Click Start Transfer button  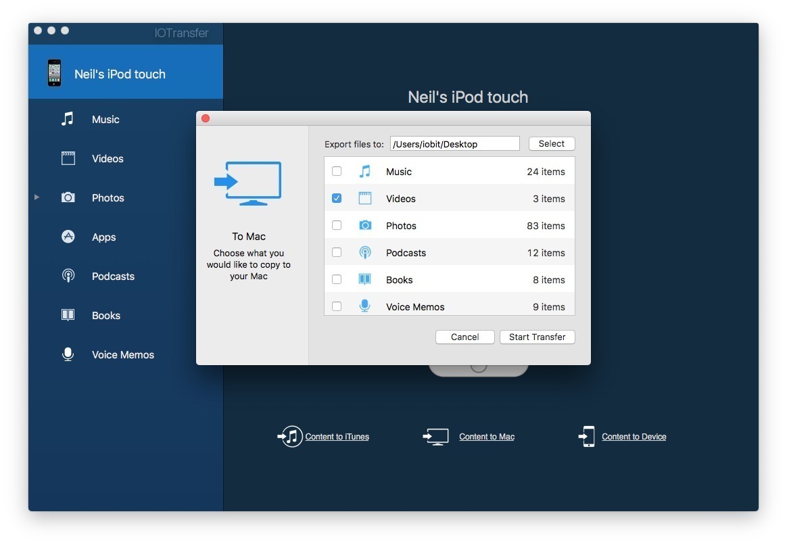[537, 337]
